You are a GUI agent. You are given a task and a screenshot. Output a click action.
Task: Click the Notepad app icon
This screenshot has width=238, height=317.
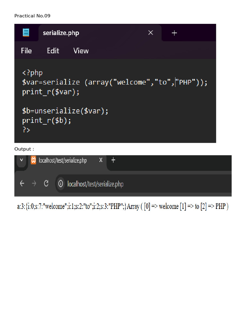(x=26, y=33)
